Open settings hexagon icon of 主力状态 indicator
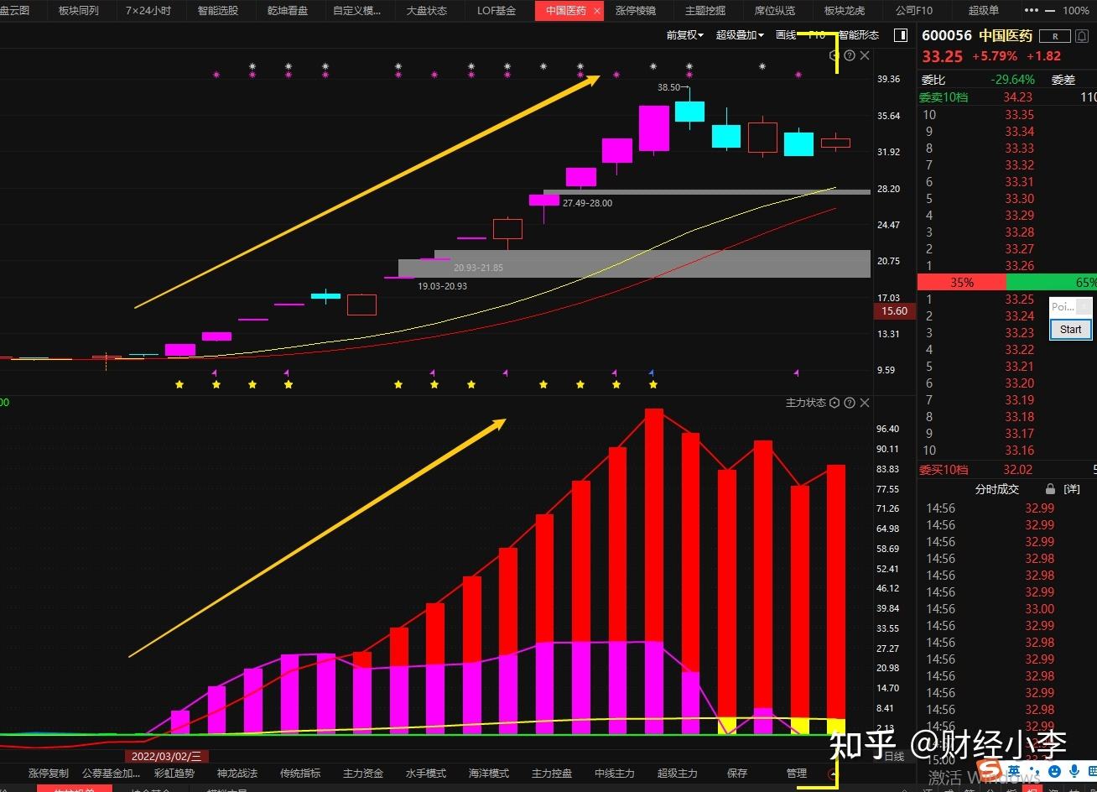Viewport: 1097px width, 792px height. pyautogui.click(x=834, y=403)
